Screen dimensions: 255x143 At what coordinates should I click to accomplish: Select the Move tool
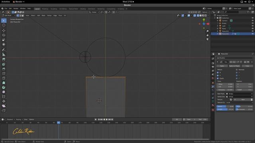4,31
